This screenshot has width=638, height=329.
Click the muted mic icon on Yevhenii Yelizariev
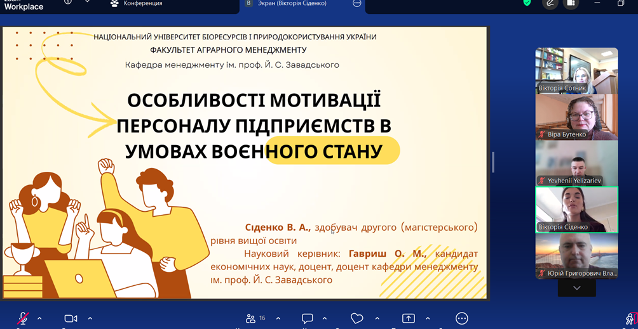[x=542, y=181]
